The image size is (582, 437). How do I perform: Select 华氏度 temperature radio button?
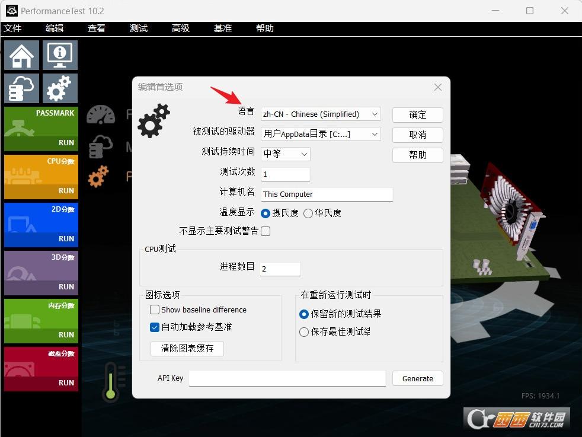click(308, 213)
